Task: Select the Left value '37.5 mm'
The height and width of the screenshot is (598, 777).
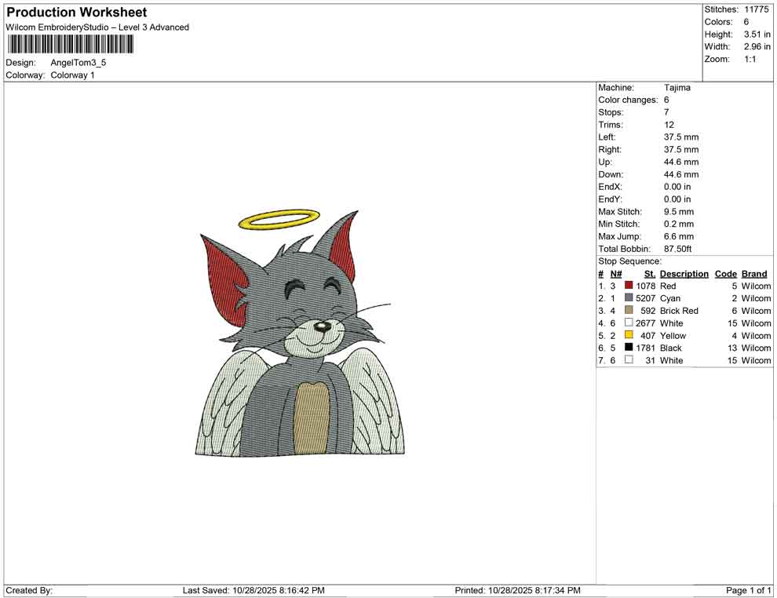Action: pyautogui.click(x=681, y=137)
